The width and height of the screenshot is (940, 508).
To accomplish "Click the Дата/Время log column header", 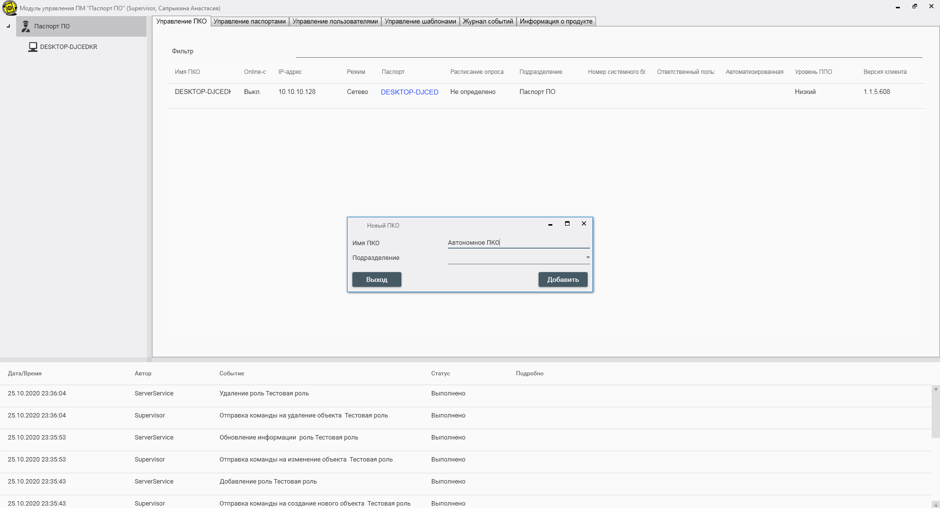I will tap(25, 373).
